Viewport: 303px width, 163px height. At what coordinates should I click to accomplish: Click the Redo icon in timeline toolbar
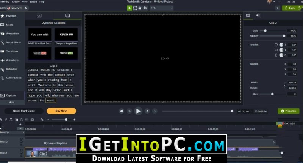[6, 120]
